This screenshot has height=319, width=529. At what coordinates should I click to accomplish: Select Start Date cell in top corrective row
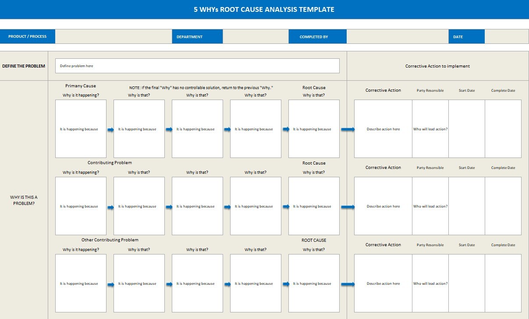467,129
